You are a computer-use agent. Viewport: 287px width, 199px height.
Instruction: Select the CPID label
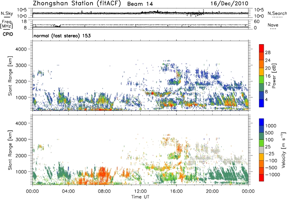[x=8, y=34]
